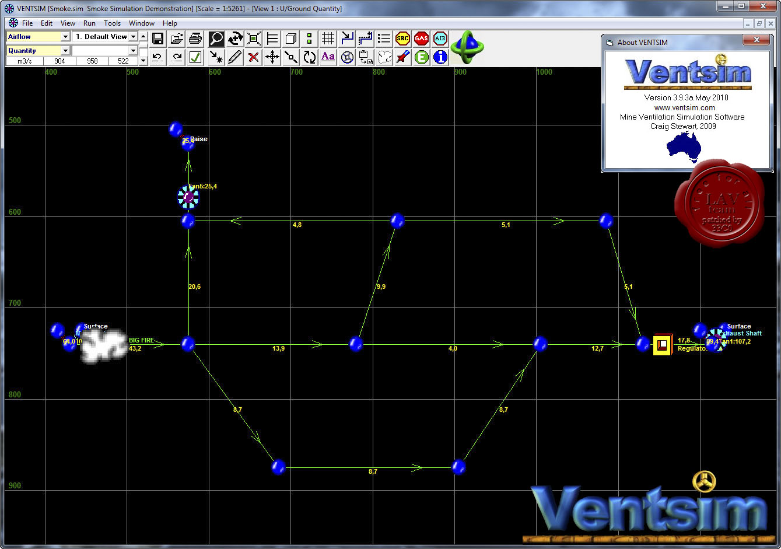781x549 pixels.
Task: Open the empty dropdown below Default View
Action: [133, 51]
